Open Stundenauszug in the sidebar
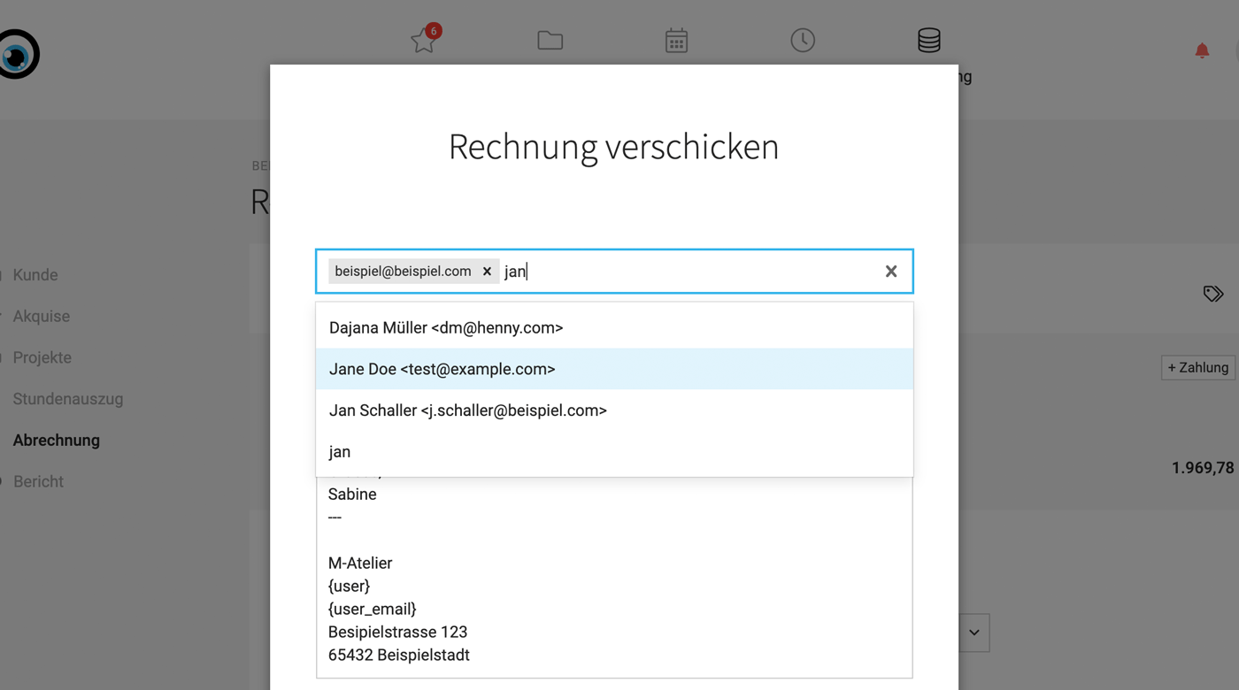Viewport: 1239px width, 690px height. (x=68, y=399)
